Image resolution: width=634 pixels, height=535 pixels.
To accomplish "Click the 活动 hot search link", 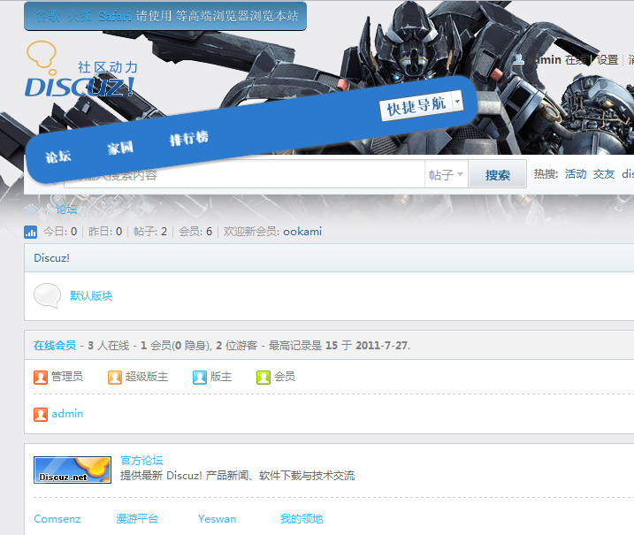I will (576, 174).
